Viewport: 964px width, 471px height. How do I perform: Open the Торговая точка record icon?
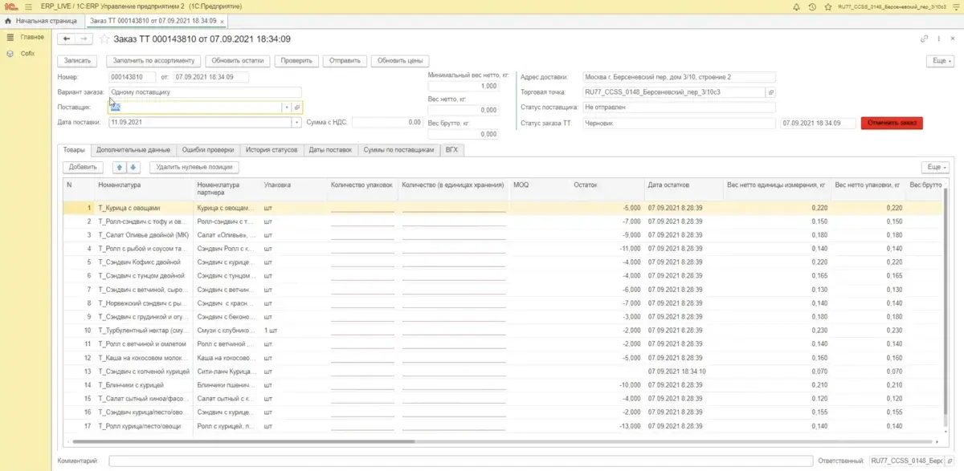coord(772,92)
